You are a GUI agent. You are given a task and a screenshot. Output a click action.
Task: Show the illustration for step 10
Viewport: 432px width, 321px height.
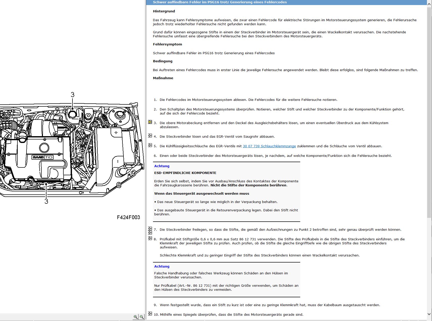(x=150, y=314)
